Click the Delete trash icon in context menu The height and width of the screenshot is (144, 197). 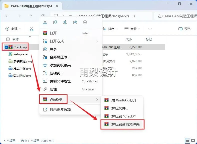pos(85,22)
